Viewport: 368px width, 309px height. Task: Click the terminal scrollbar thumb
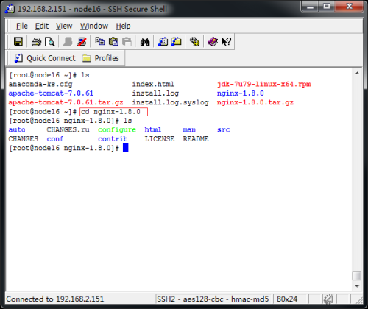click(357, 276)
